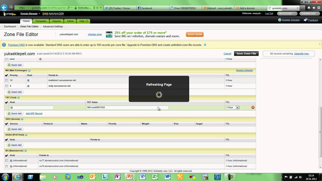Check the www record checkbox
Viewport: 322px width, 181px height.
pos(7,59)
